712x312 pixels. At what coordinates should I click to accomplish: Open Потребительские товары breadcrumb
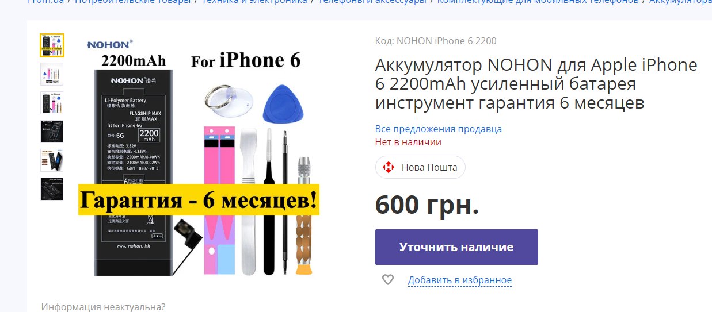point(133,2)
